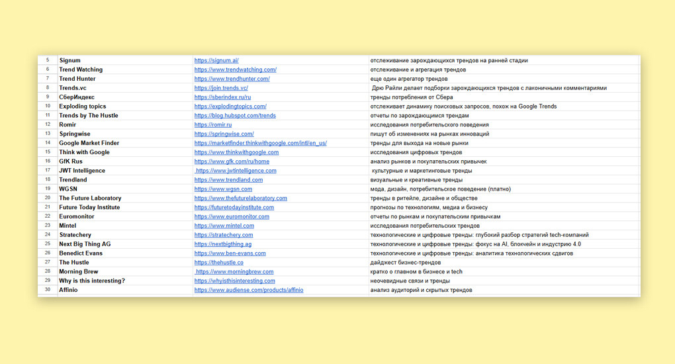The height and width of the screenshot is (364, 675).
Task: Click the Google Market Finder cell
Action: coord(125,143)
